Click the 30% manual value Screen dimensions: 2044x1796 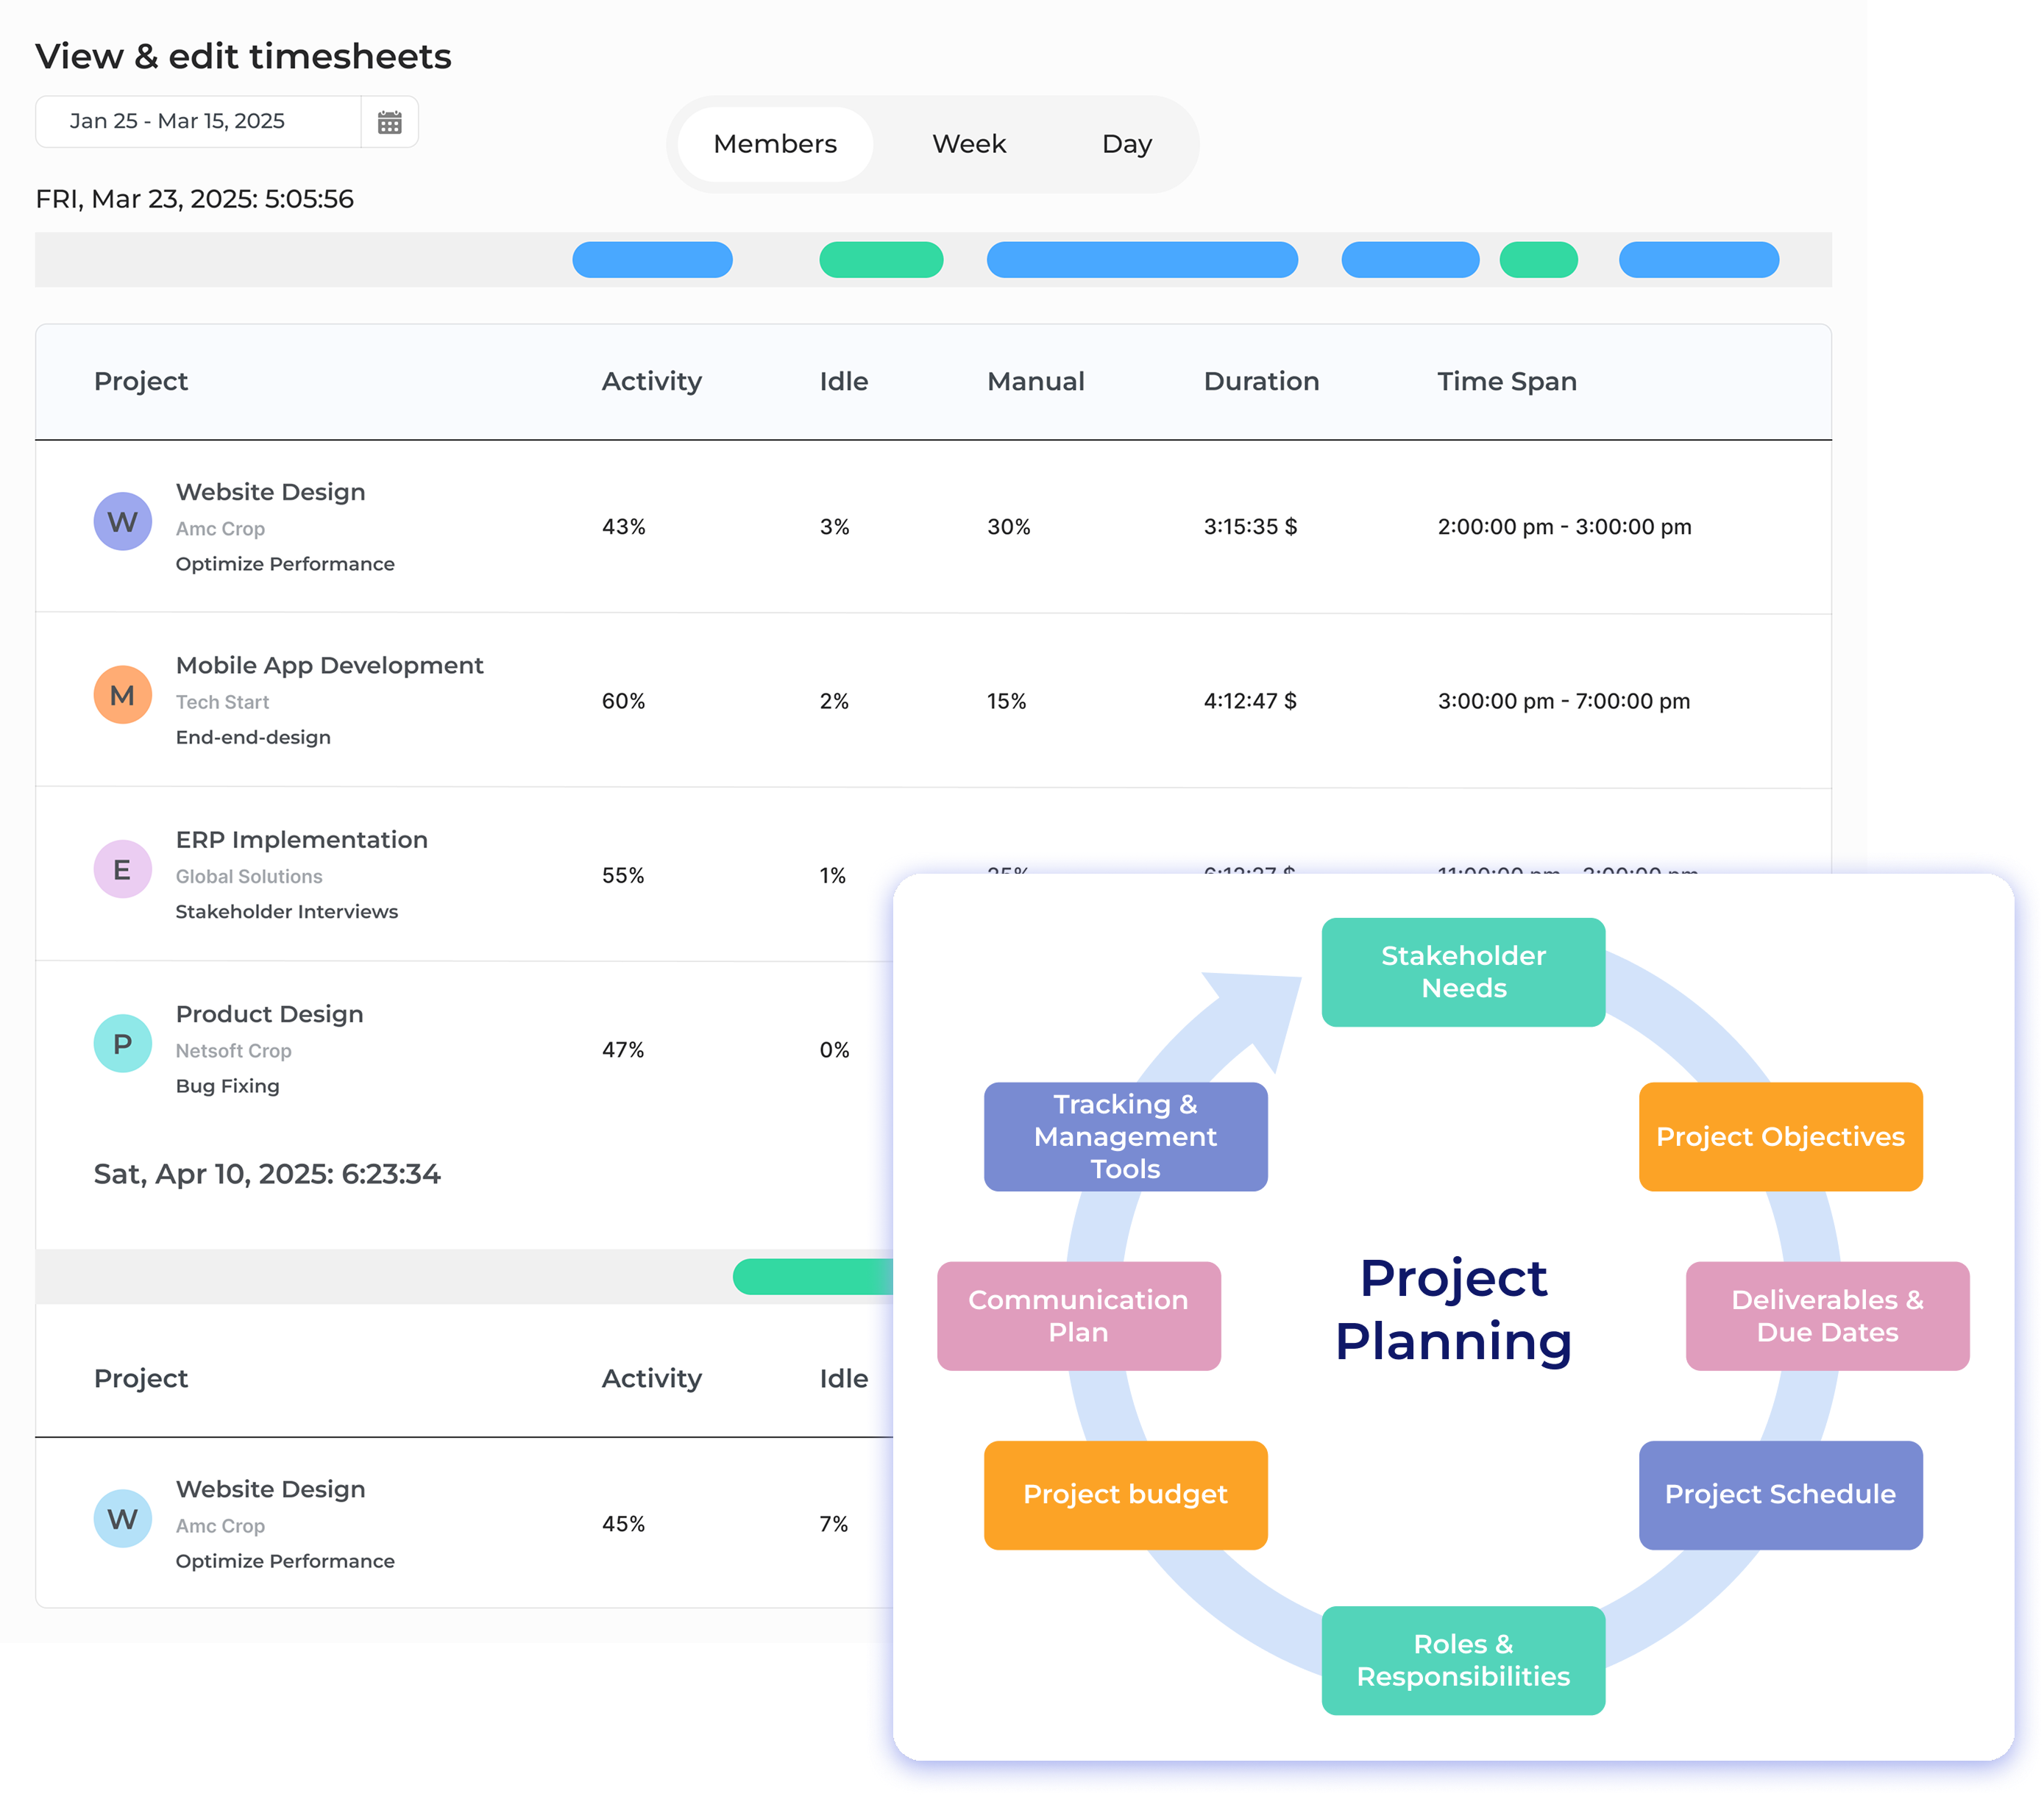1008,527
